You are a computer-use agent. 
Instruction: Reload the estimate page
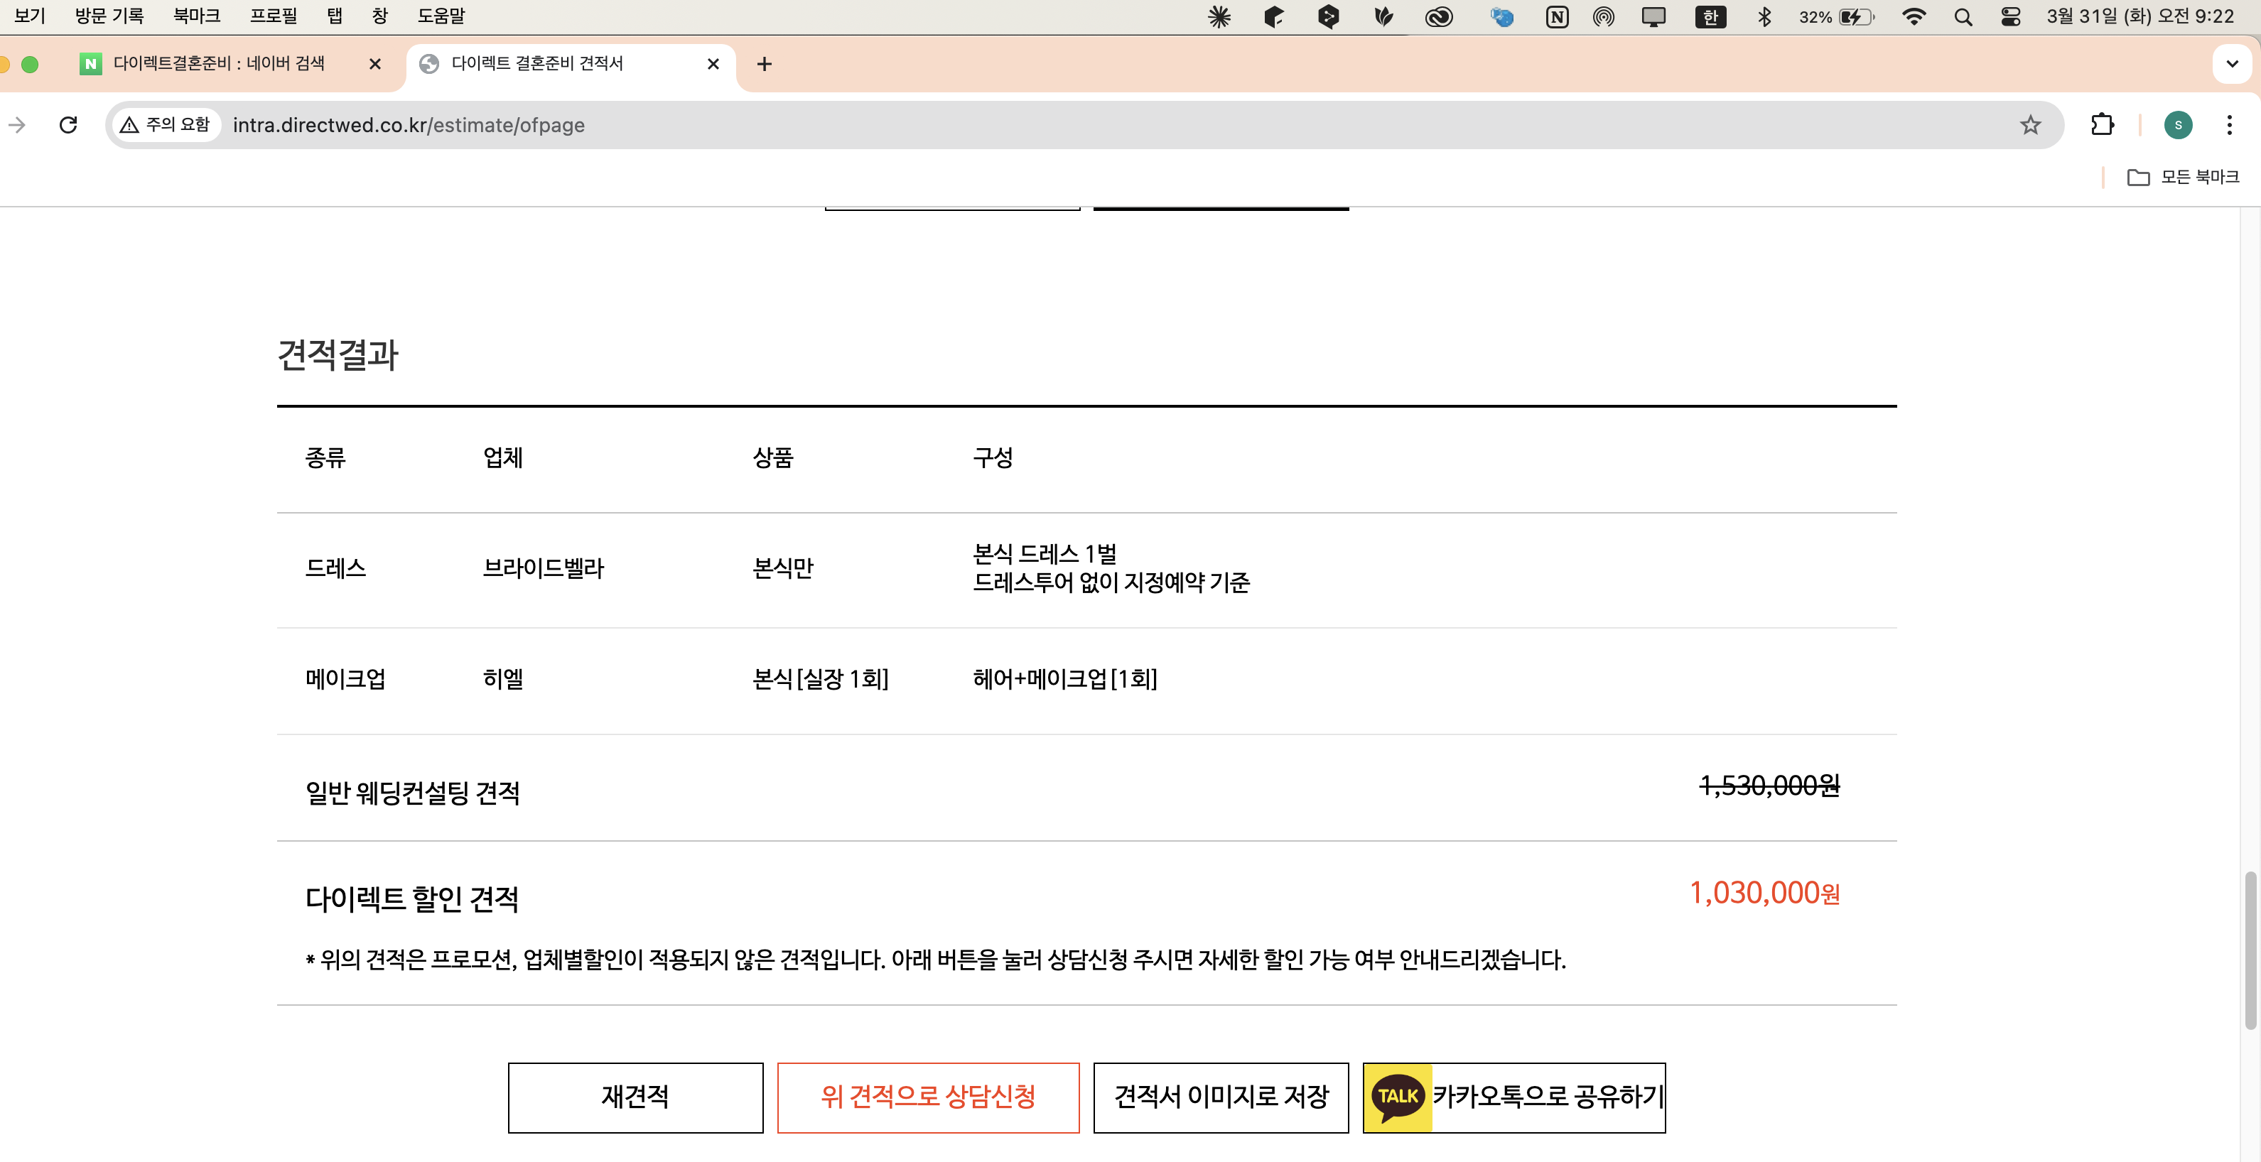point(70,124)
